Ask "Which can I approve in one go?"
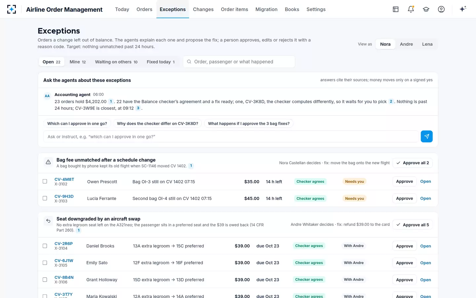The width and height of the screenshot is (476, 298). pyautogui.click(x=77, y=124)
